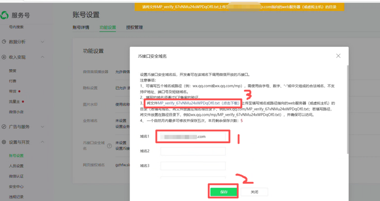Click the 数据分析 pie chart icon
380x201 pixels.
(x=4, y=42)
